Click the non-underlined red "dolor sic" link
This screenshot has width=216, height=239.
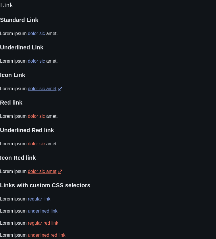(36, 116)
